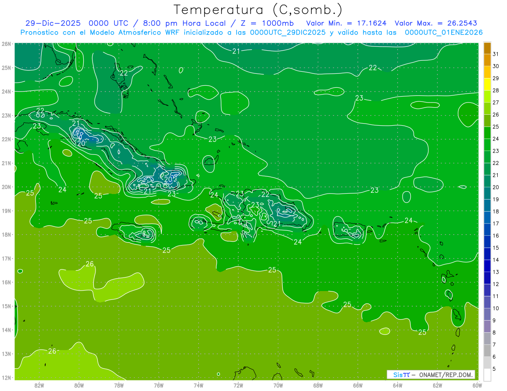Select the "Valor Max. = 26.2543" readout
Screen dimensions: 507x391
click(436, 23)
